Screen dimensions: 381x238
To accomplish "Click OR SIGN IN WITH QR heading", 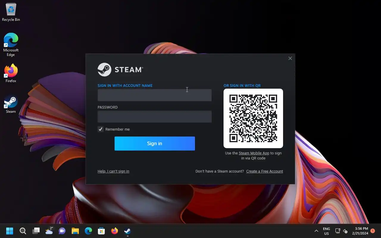I will [242, 86].
